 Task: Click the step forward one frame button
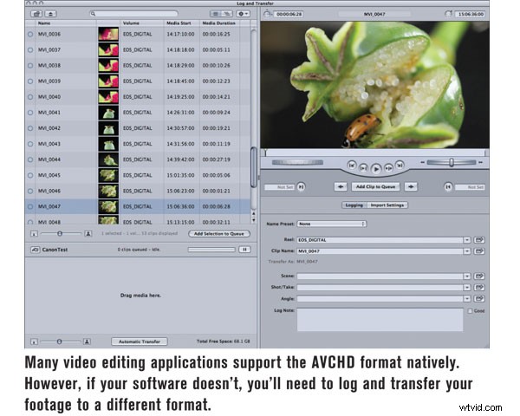tap(388, 168)
